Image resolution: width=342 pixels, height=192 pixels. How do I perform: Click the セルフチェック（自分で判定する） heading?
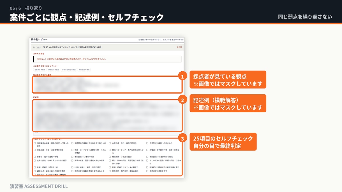tap(47, 139)
